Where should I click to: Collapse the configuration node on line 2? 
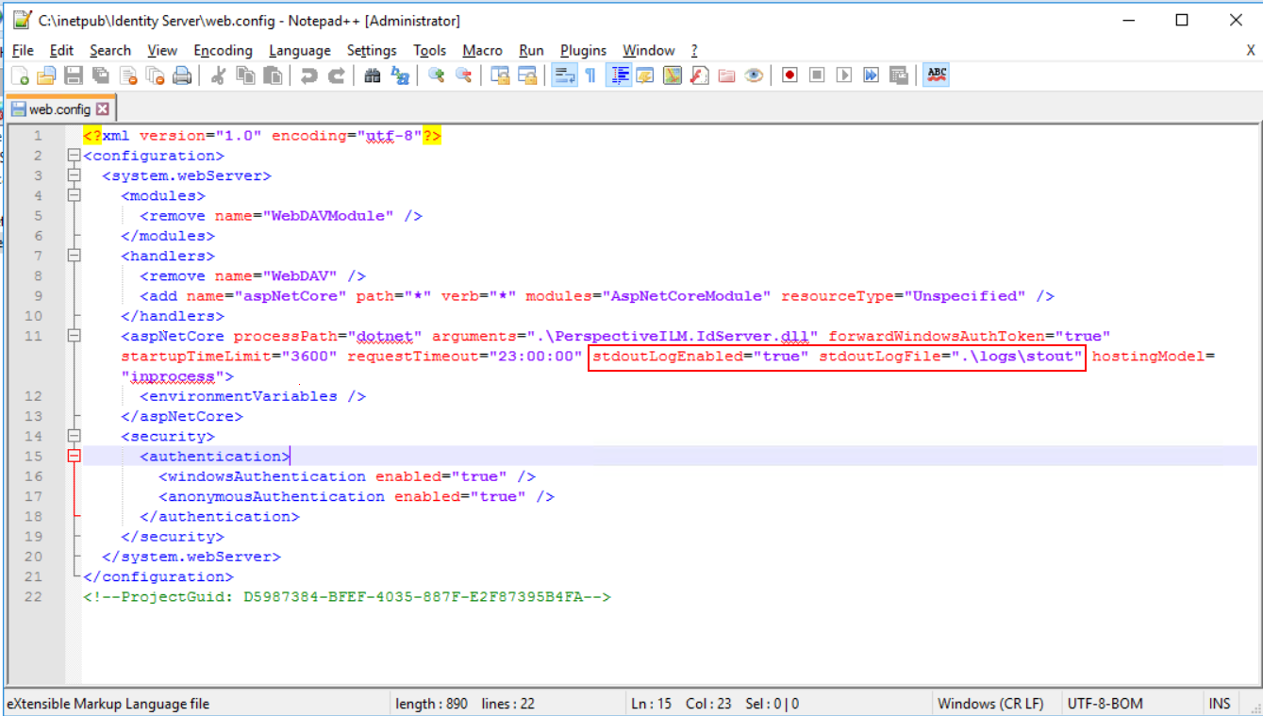[74, 156]
